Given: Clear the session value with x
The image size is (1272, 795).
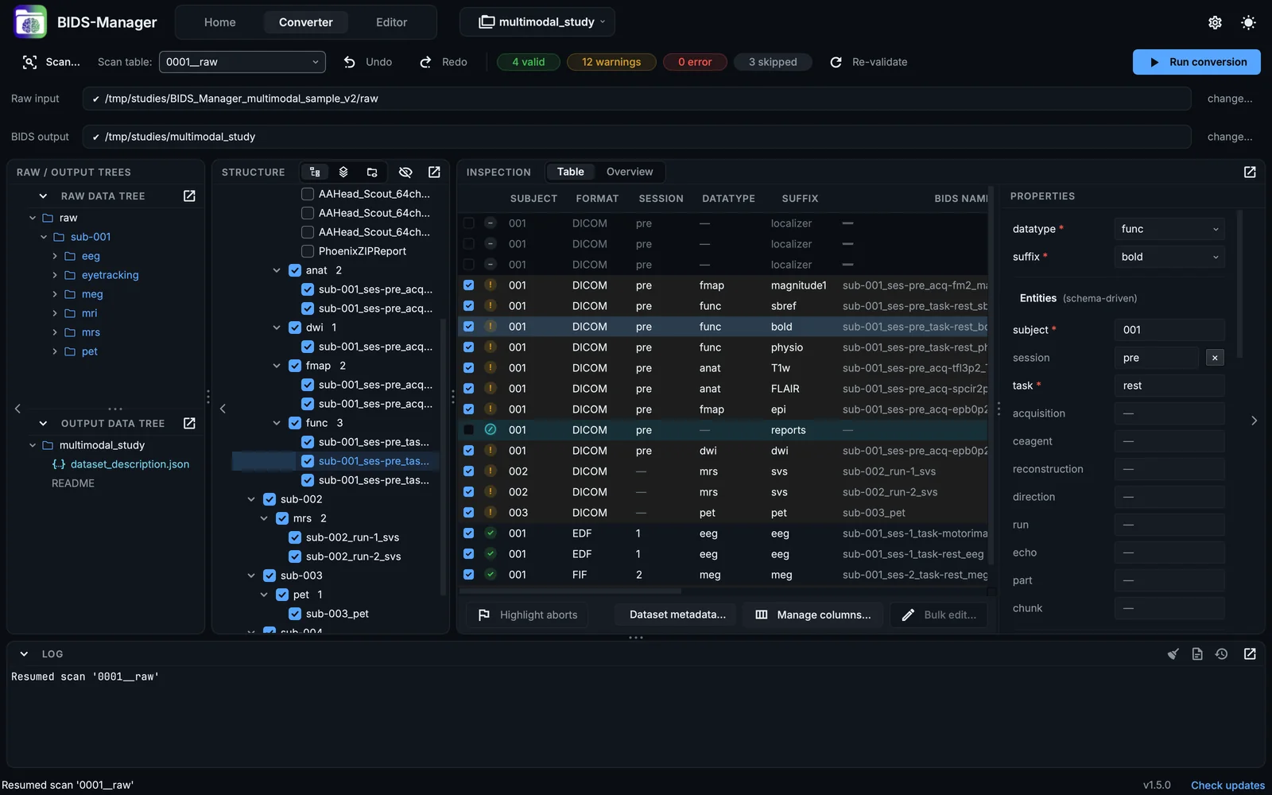Looking at the screenshot, I should pyautogui.click(x=1215, y=358).
